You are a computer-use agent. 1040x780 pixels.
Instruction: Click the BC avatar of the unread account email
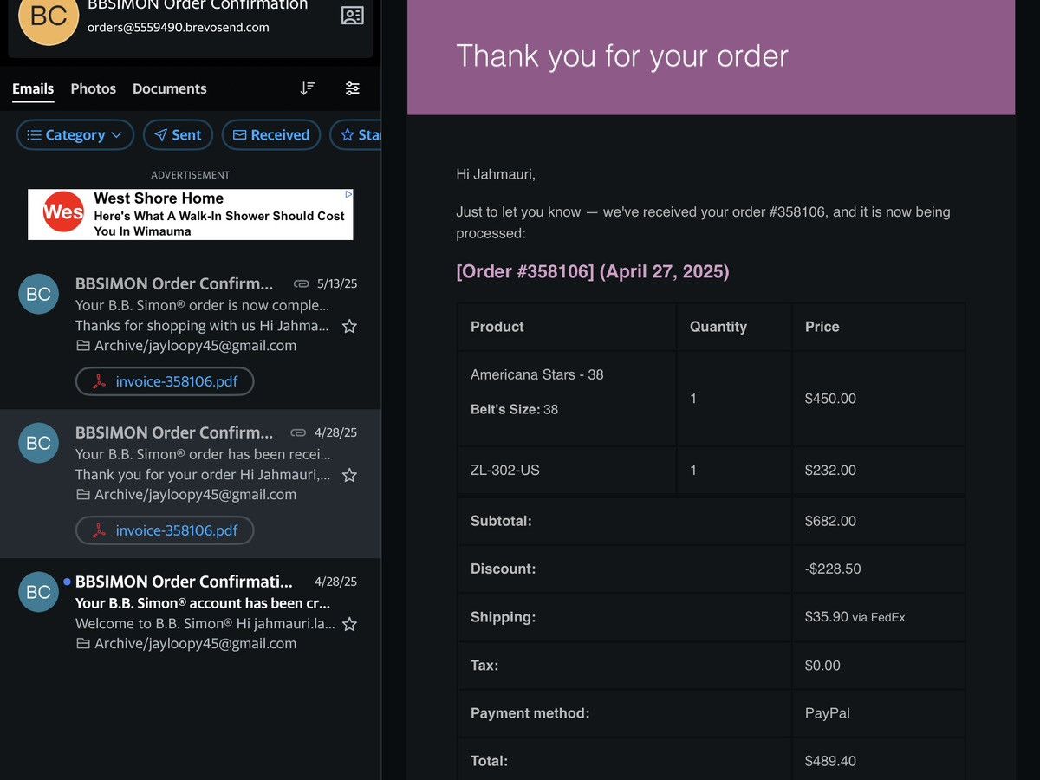38,592
